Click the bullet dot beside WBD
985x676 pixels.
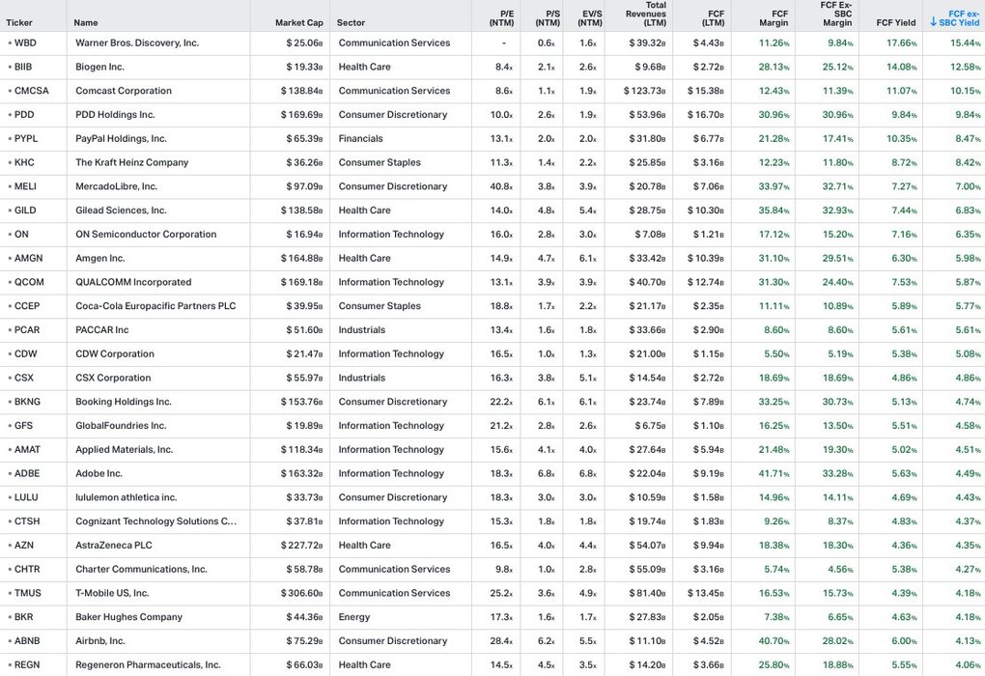click(10, 43)
